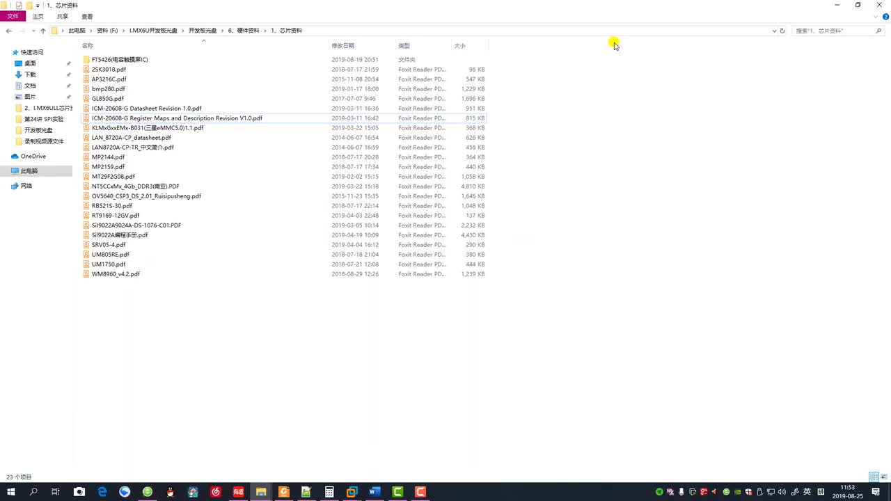Screen dimensions: 891x501
Task: Open the Word taskbar icon
Action: click(x=374, y=492)
